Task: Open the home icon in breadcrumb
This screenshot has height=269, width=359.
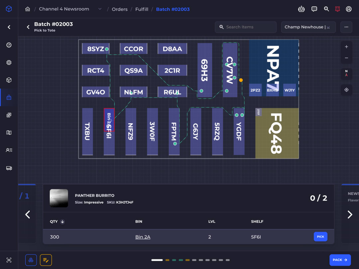Action: (28, 9)
